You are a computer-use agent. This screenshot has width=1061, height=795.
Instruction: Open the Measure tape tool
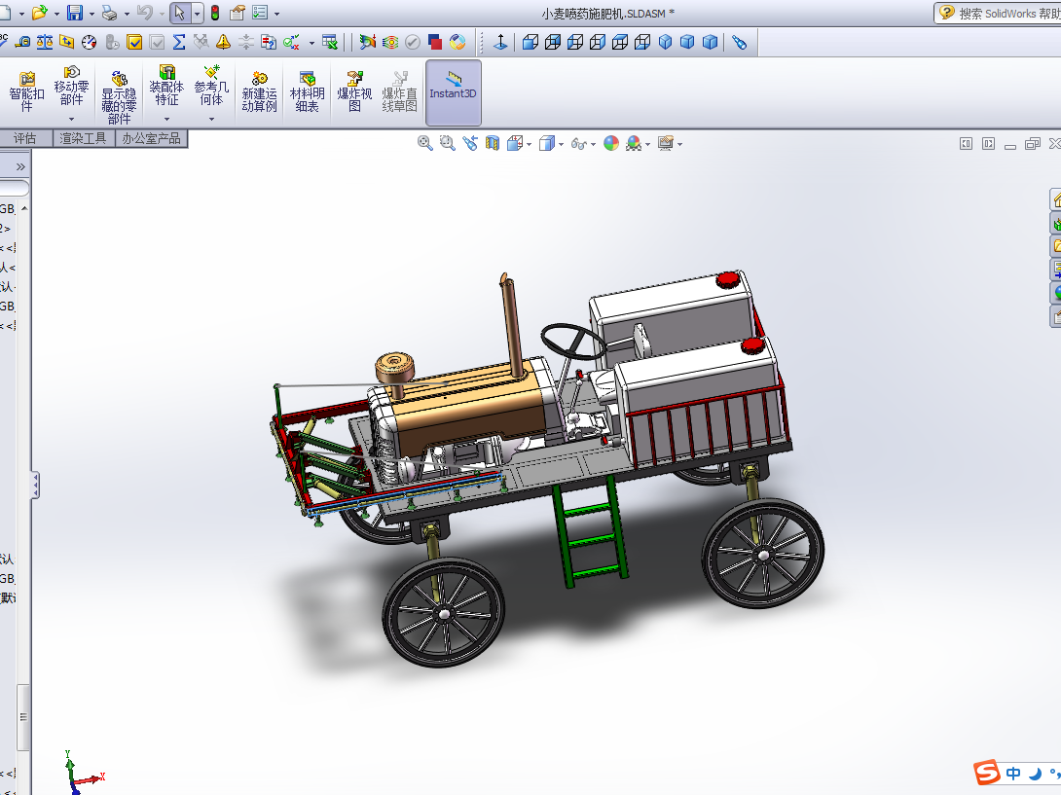(22, 43)
